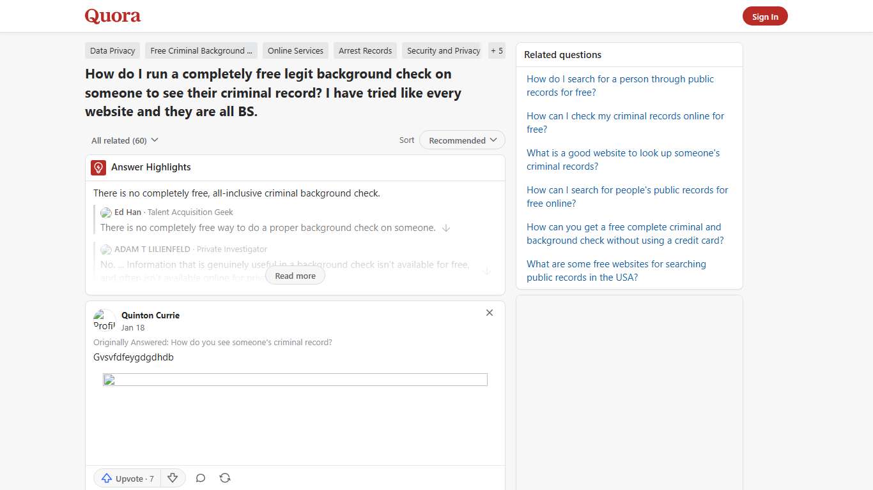The image size is (873, 490).
Task: Expand the +5 hidden topic tags
Action: tap(497, 50)
